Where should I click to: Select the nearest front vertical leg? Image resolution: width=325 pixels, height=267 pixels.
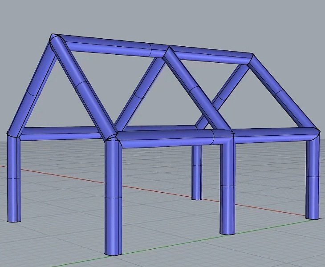(x=113, y=200)
